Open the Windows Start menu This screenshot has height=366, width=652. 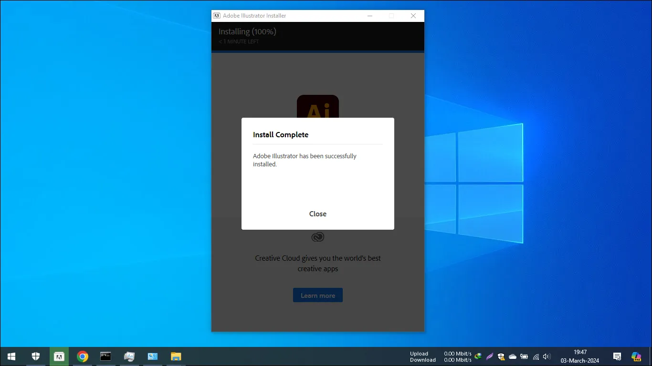11,356
